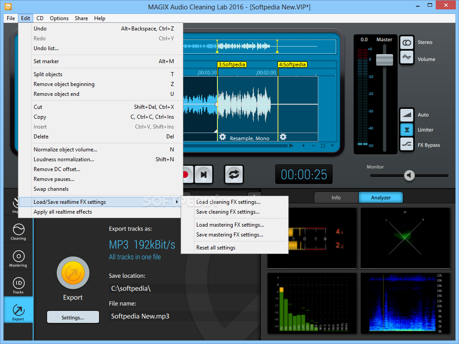Open the Cleaning section icon
This screenshot has height=344, width=459.
[x=18, y=232]
